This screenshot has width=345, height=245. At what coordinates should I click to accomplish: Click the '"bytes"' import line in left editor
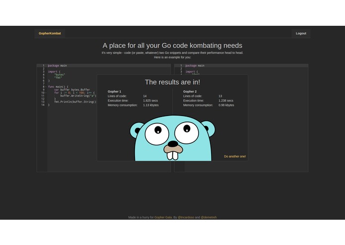[x=60, y=75]
